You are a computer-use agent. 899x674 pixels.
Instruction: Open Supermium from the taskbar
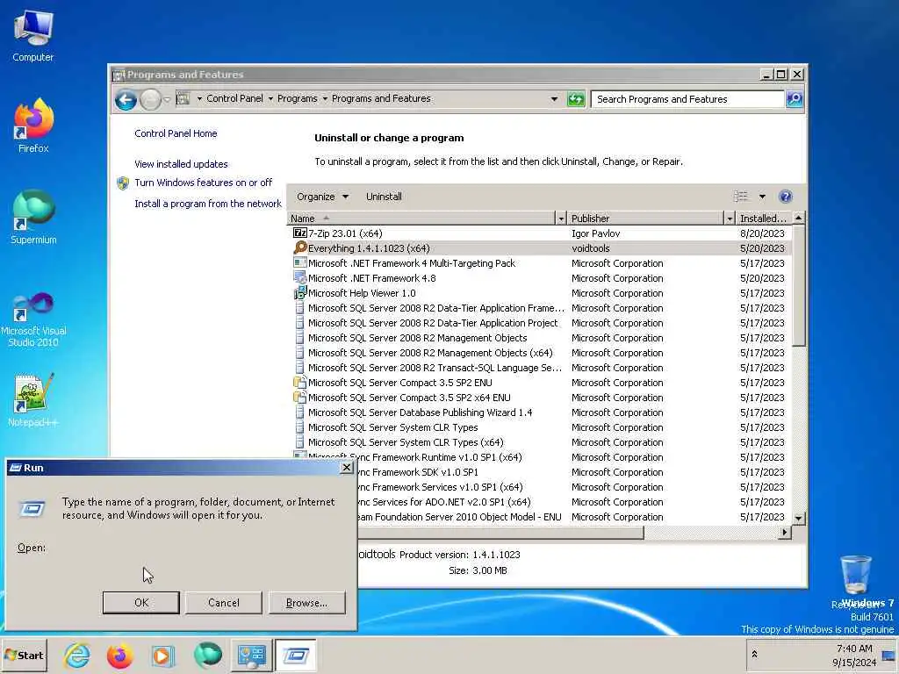207,655
